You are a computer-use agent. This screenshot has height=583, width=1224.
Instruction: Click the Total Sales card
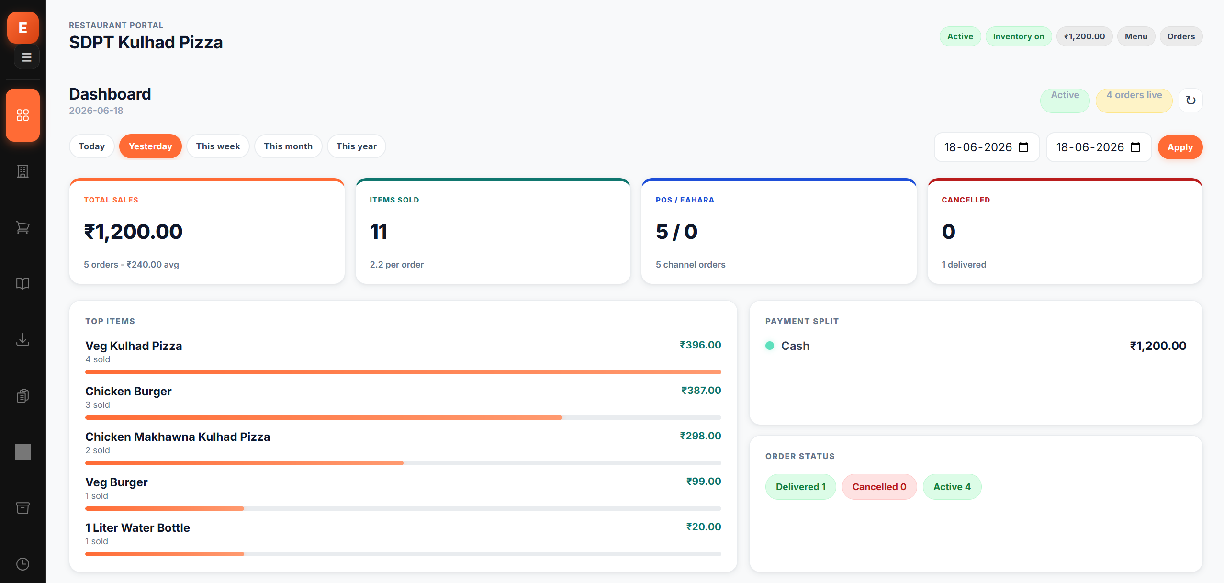[207, 232]
